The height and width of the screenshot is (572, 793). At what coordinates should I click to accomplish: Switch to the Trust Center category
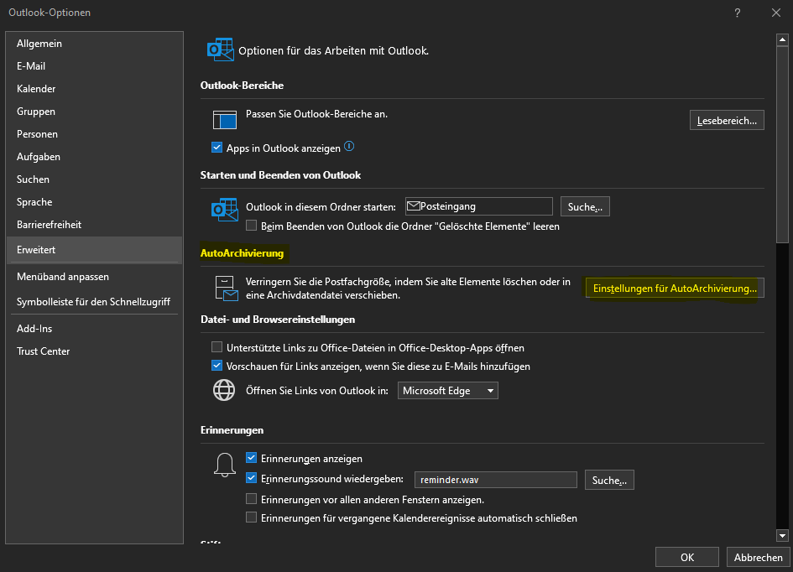pos(43,351)
